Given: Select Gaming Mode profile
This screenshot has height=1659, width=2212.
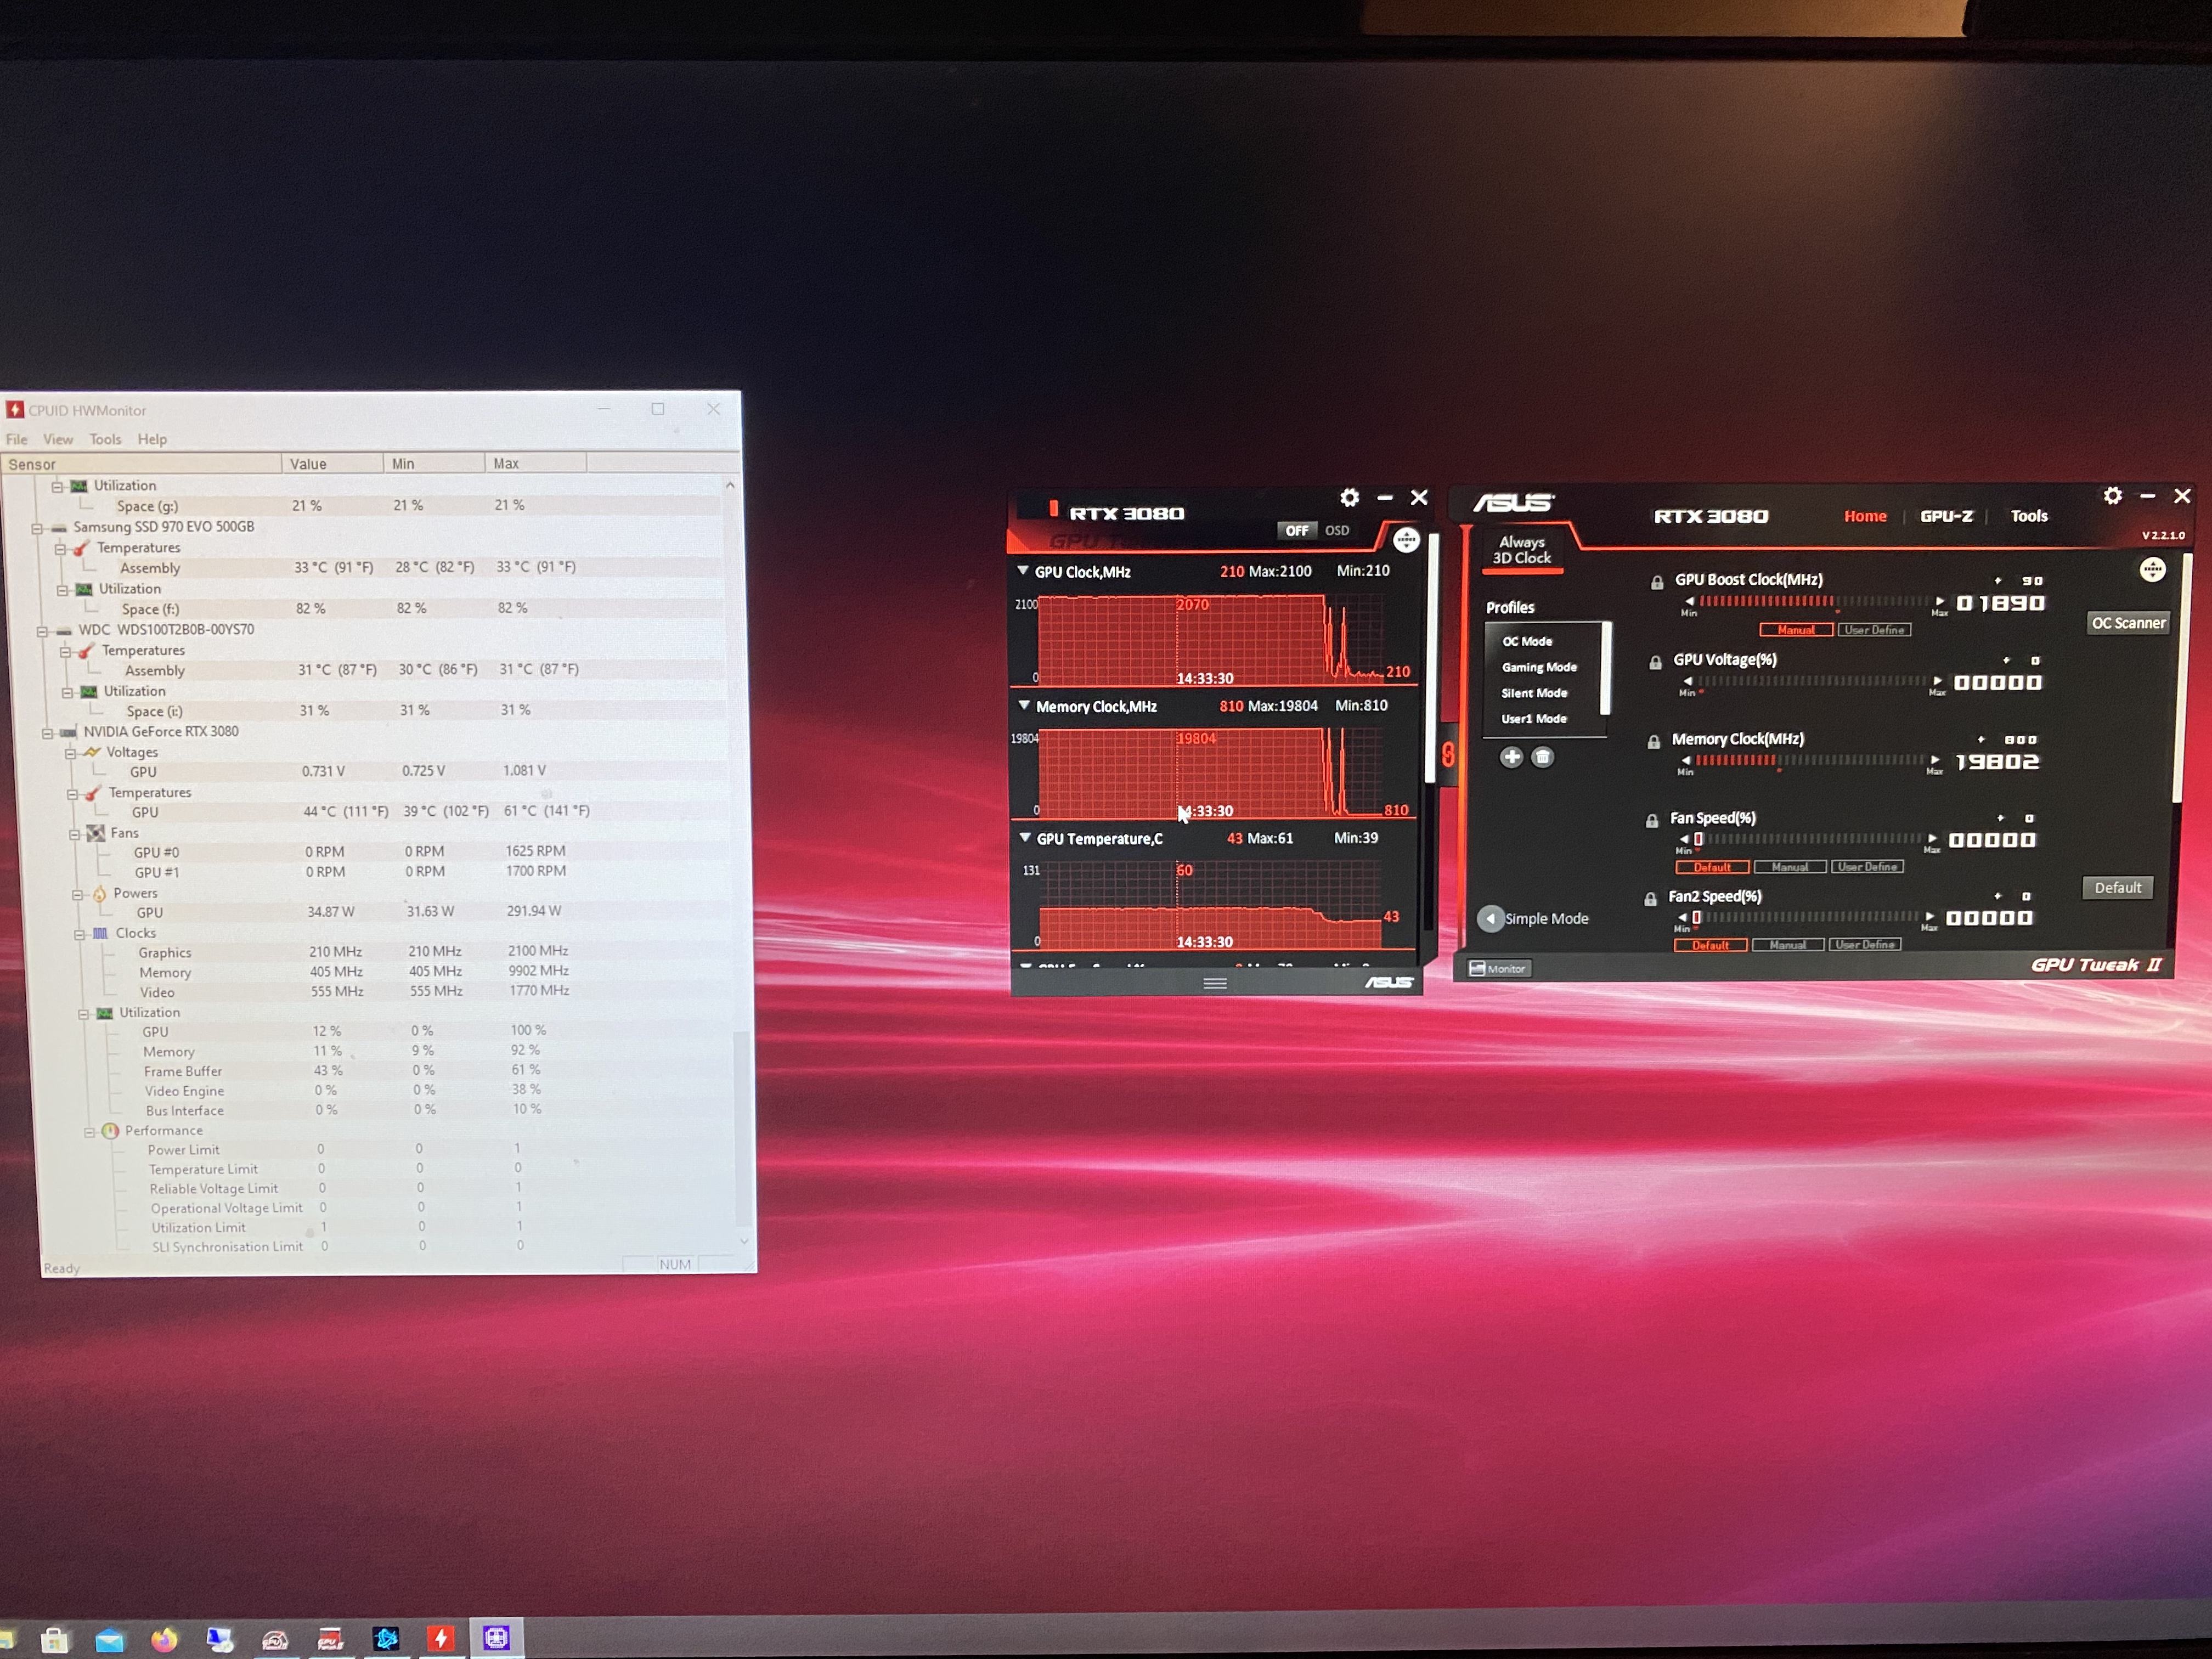Looking at the screenshot, I should tap(1539, 667).
